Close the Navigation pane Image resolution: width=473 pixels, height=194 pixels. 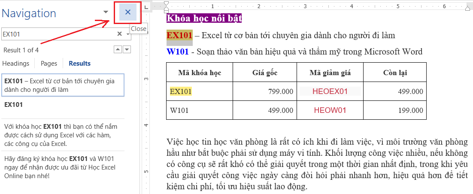point(127,12)
